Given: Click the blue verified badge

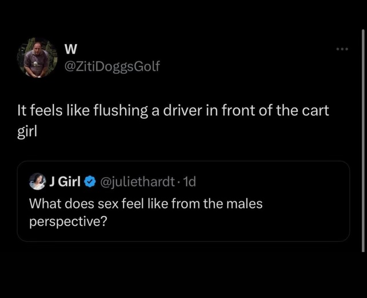Looking at the screenshot, I should (90, 182).
